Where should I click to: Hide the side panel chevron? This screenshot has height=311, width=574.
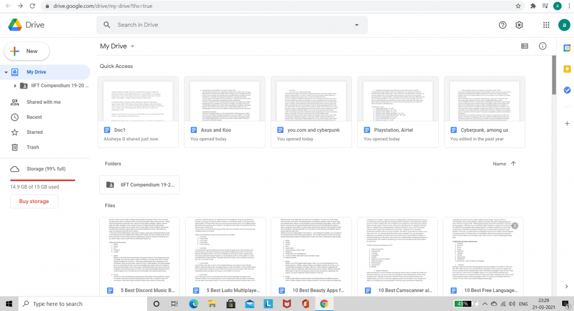566,286
